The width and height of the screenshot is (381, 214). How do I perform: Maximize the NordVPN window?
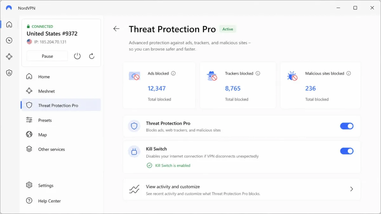tap(355, 8)
